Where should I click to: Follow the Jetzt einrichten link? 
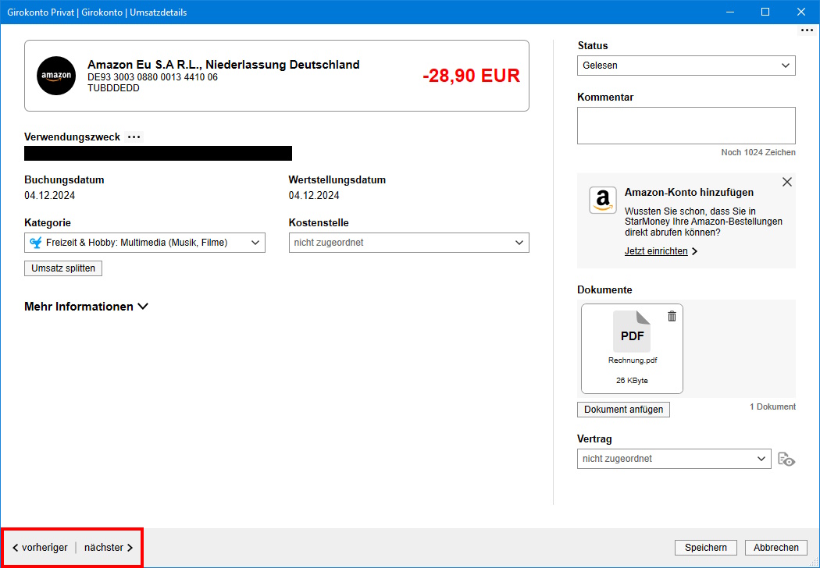coord(661,251)
